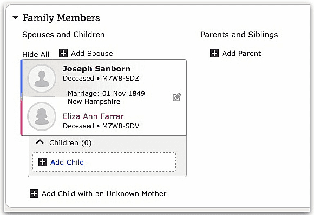
Task: Click Joseph Sanborn's ID M7W8-SDZ
Action: pyautogui.click(x=121, y=78)
